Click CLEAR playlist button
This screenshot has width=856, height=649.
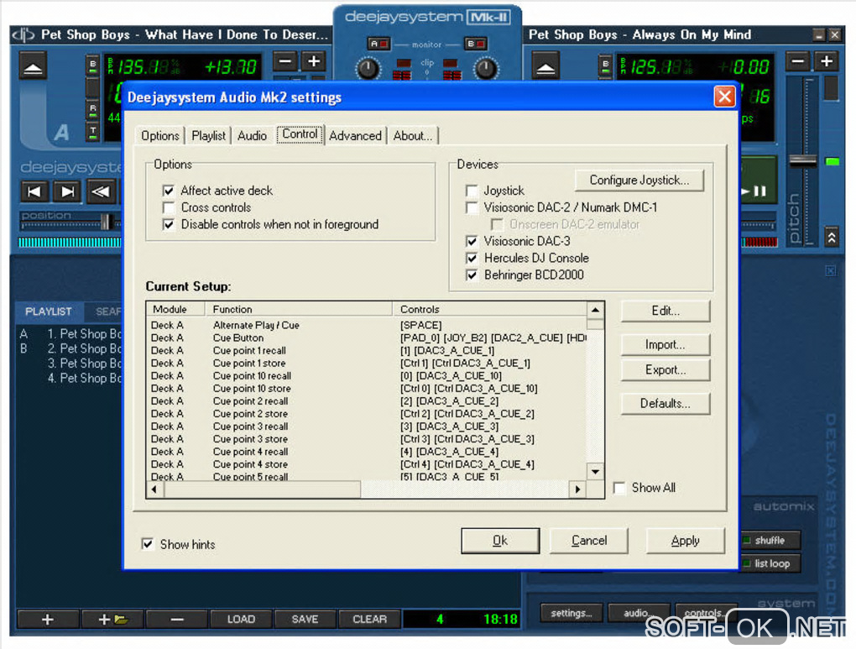pos(369,620)
